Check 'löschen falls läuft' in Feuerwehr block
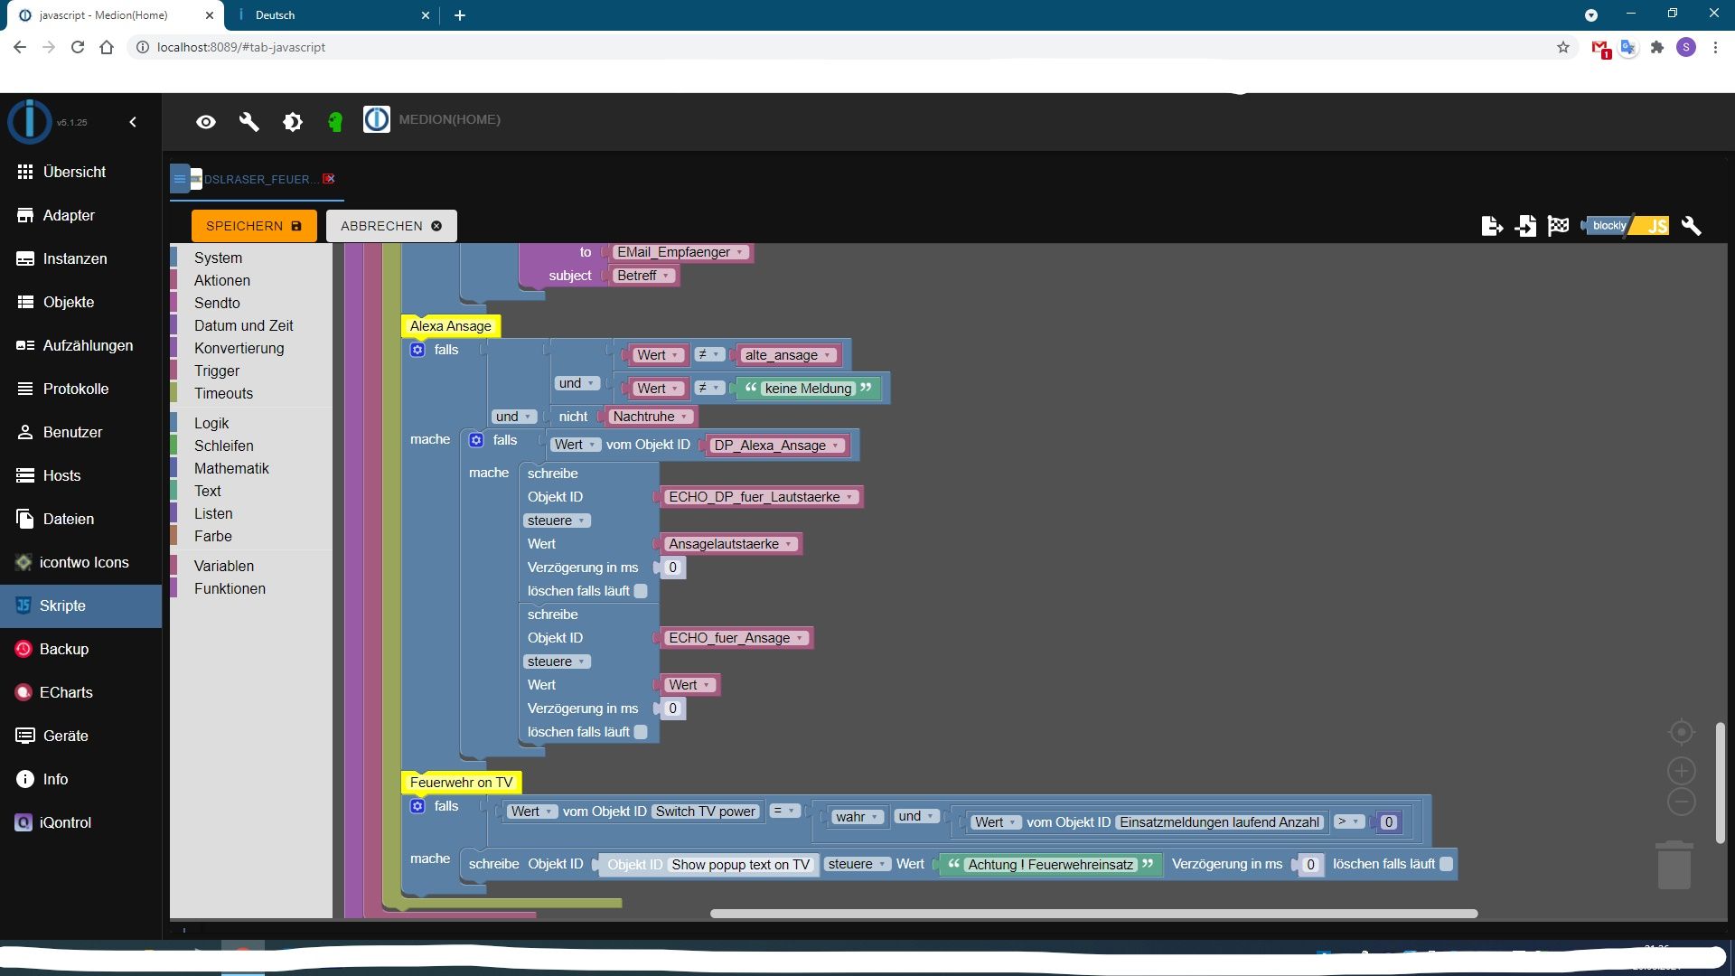The width and height of the screenshot is (1735, 976). 1446,864
